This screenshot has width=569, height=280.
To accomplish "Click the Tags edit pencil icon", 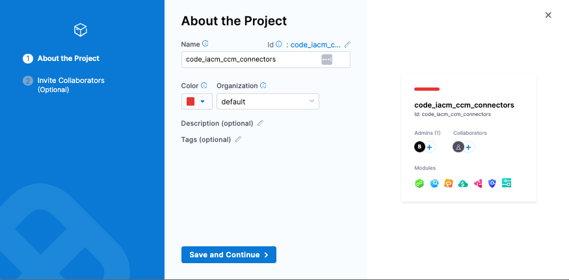I will pyautogui.click(x=238, y=139).
